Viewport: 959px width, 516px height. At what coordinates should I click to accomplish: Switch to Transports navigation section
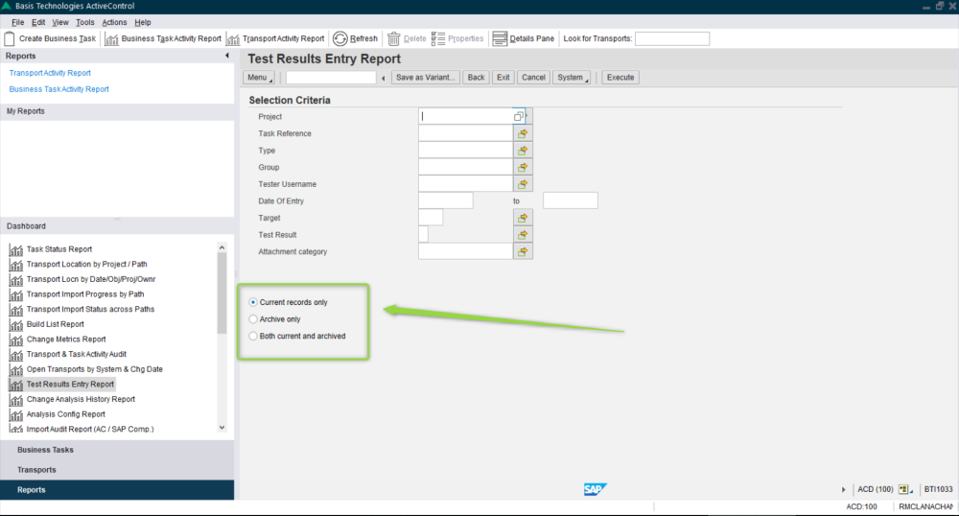(x=117, y=470)
